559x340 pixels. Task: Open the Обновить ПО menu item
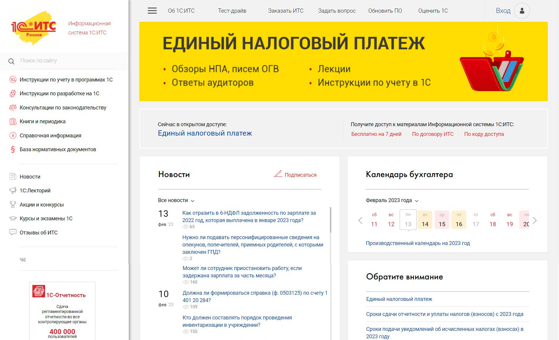(385, 11)
